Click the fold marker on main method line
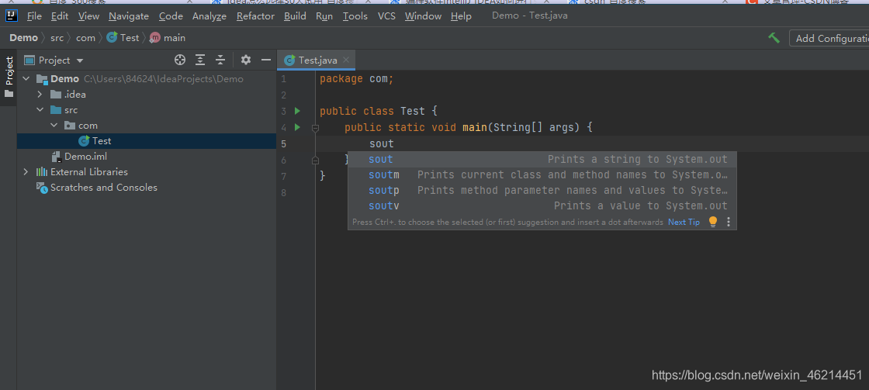This screenshot has height=390, width=869. pyautogui.click(x=315, y=128)
